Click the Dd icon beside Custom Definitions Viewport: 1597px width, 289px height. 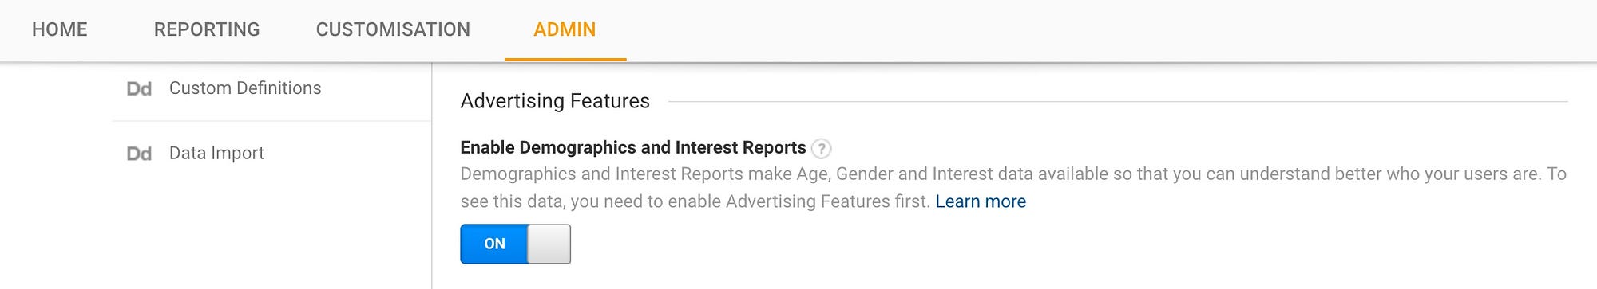coord(139,88)
